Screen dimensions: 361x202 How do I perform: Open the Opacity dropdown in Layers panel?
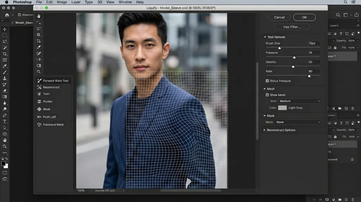pyautogui.click(x=357, y=41)
